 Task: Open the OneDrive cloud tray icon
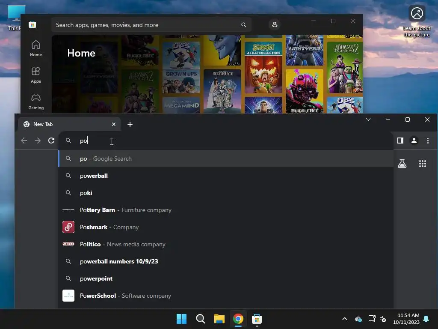pos(358,319)
